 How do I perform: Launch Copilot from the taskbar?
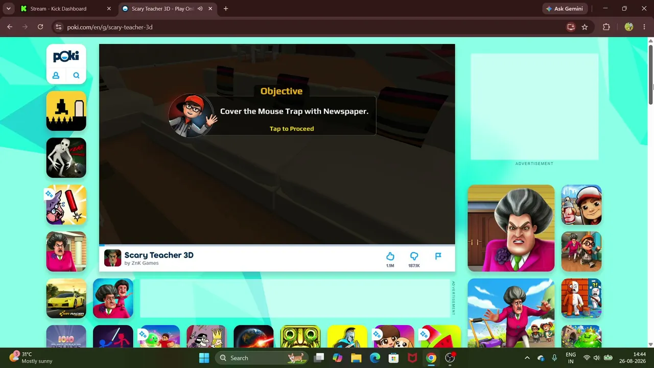pyautogui.click(x=337, y=358)
